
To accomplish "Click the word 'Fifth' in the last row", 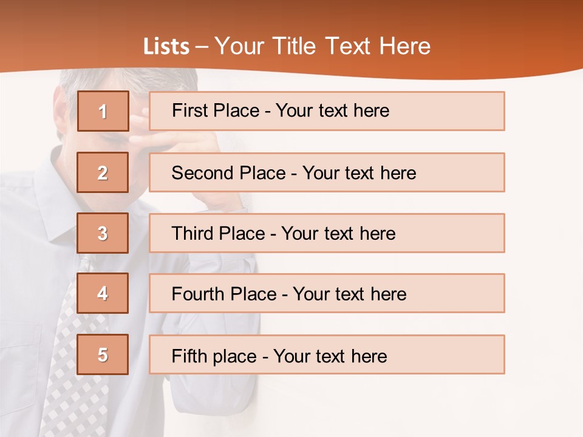I will click(189, 356).
